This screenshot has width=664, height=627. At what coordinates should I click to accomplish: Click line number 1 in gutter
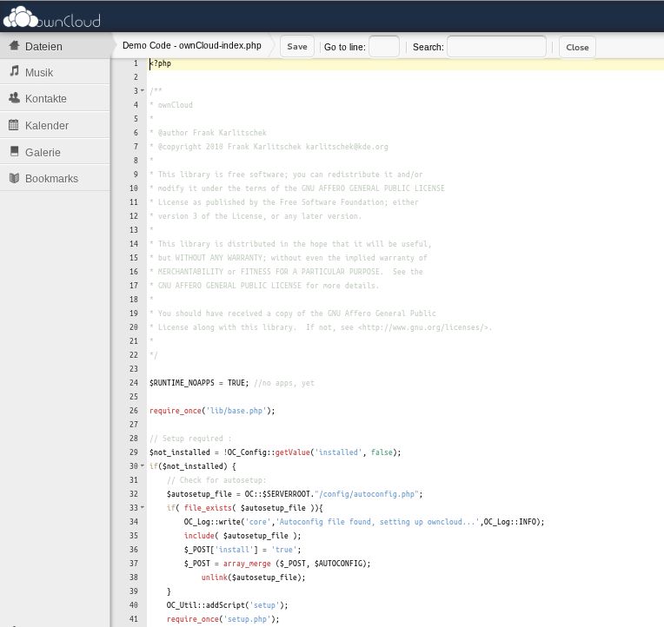136,63
